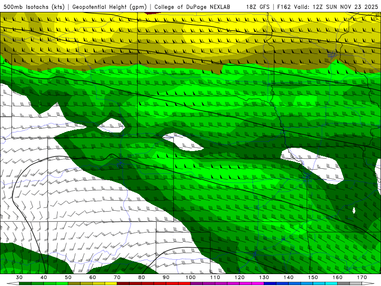Click the legend value 120
The width and height of the screenshot is (381, 286).
[240, 277]
